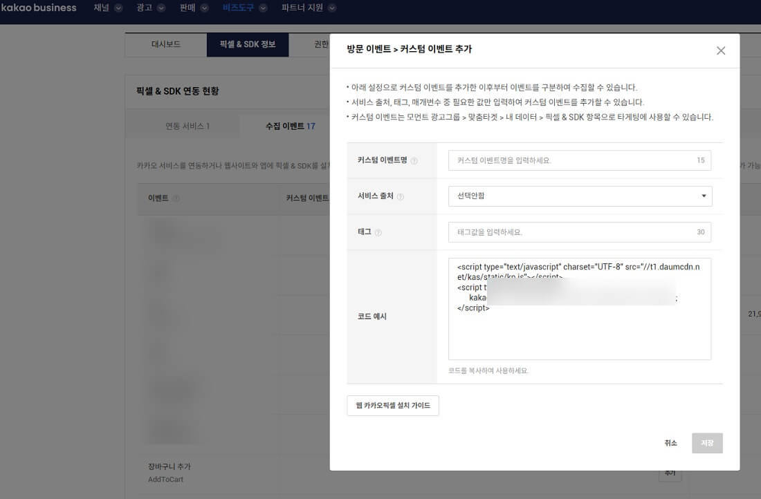
Task: Click the 픽셀 & SDK 연동 현황 heading
Action: click(177, 91)
